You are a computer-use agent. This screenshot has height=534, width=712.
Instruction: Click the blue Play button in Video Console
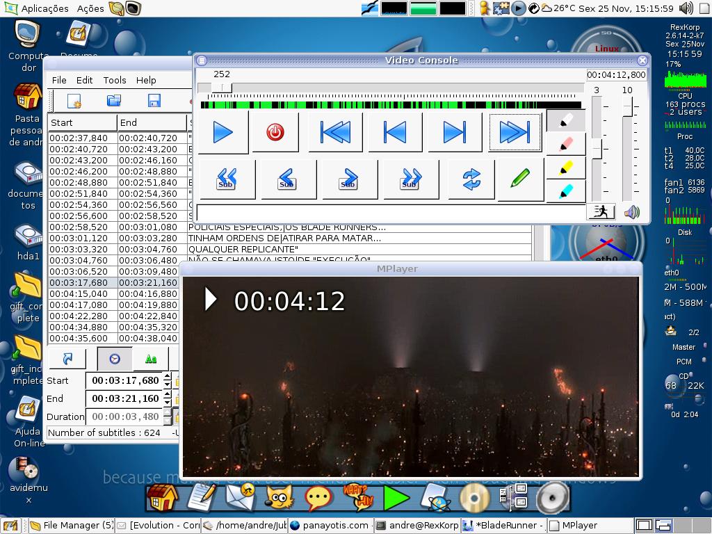(x=223, y=132)
